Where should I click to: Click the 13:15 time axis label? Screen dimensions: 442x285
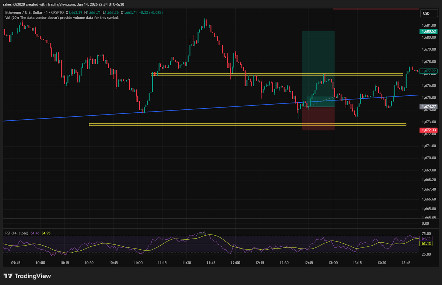pos(357,263)
